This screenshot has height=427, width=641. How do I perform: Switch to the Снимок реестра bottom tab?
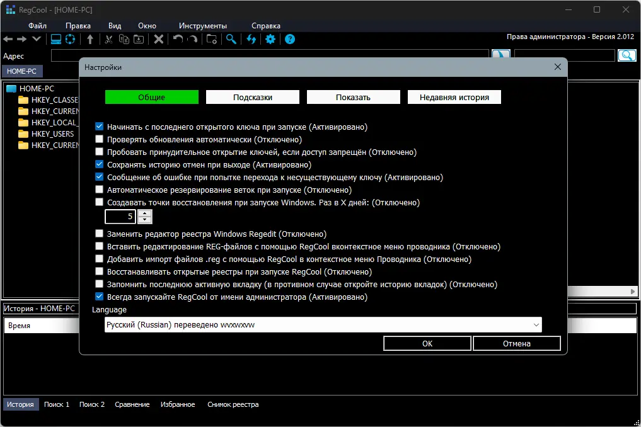(233, 404)
